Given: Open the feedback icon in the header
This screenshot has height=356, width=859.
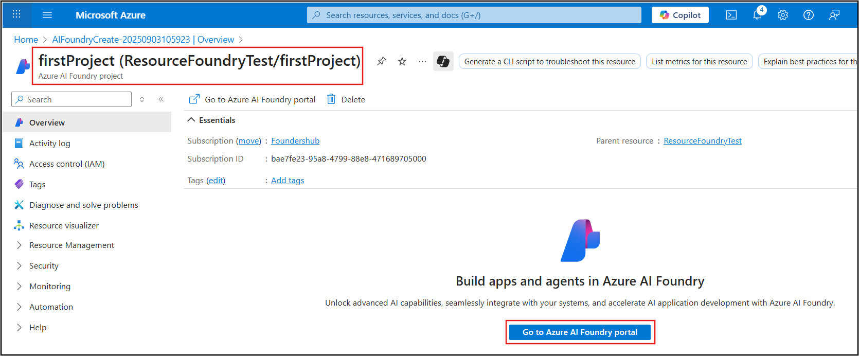Looking at the screenshot, I should point(834,15).
